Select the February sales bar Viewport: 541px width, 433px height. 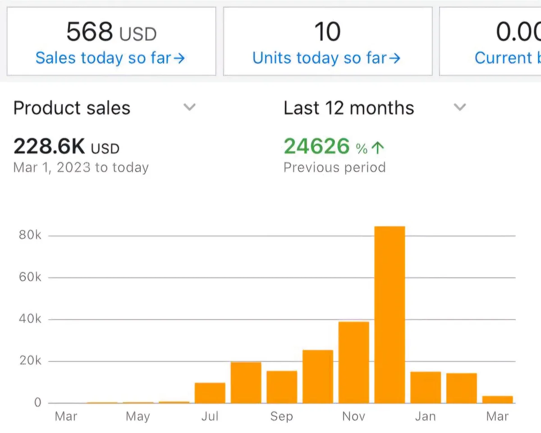462,388
